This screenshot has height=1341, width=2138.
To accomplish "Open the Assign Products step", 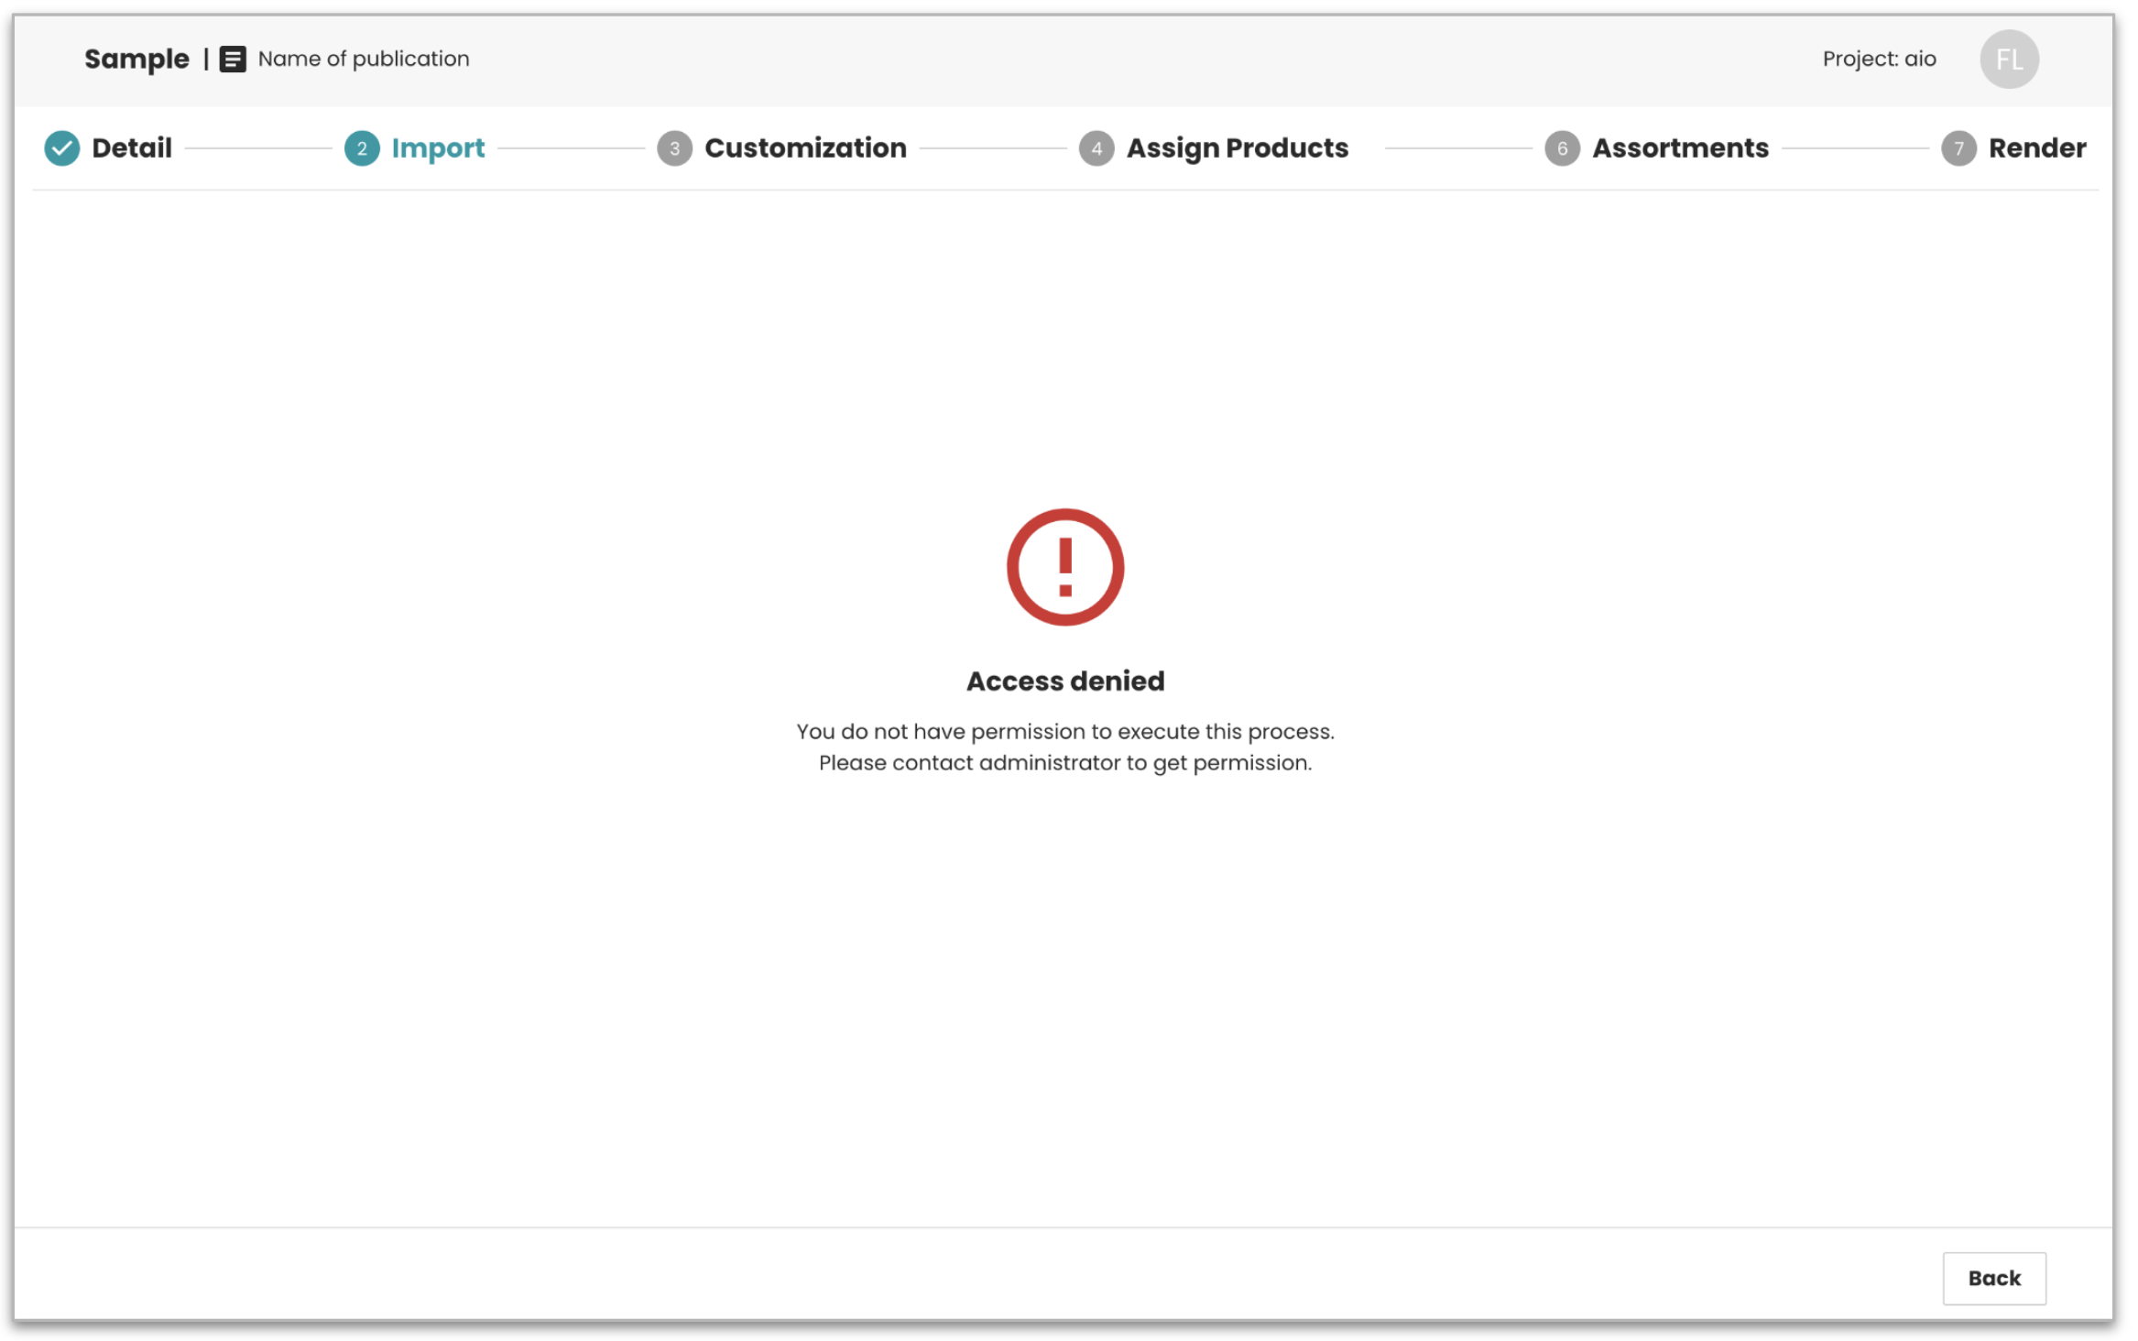I will 1237,148.
